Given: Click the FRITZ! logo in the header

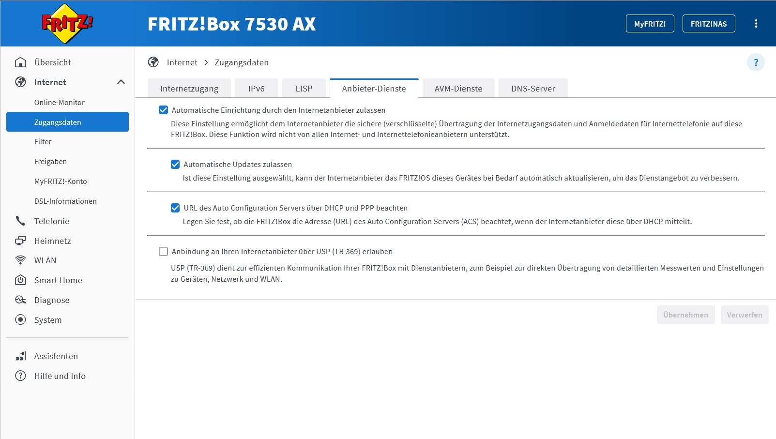Looking at the screenshot, I should (67, 23).
